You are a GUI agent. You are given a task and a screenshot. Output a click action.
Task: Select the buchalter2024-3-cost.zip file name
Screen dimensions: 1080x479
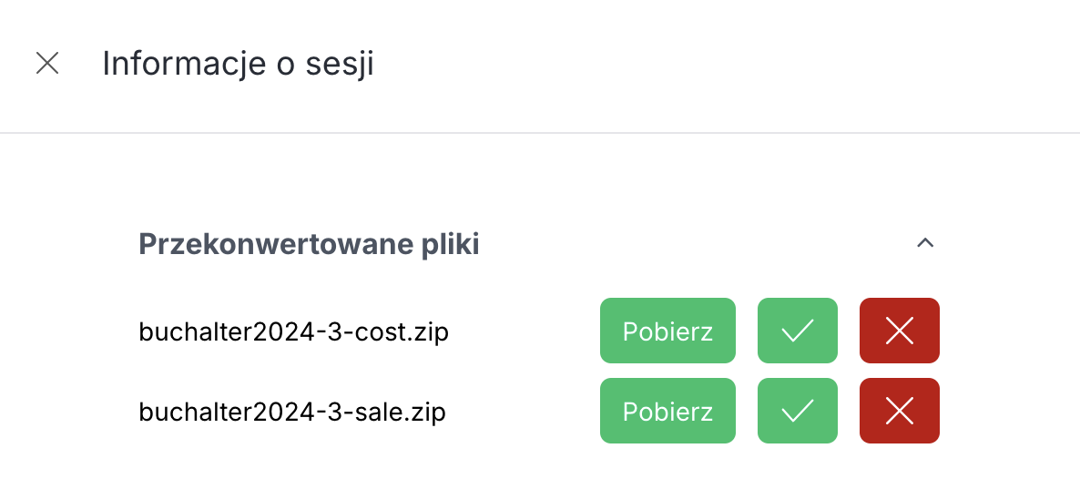click(293, 332)
